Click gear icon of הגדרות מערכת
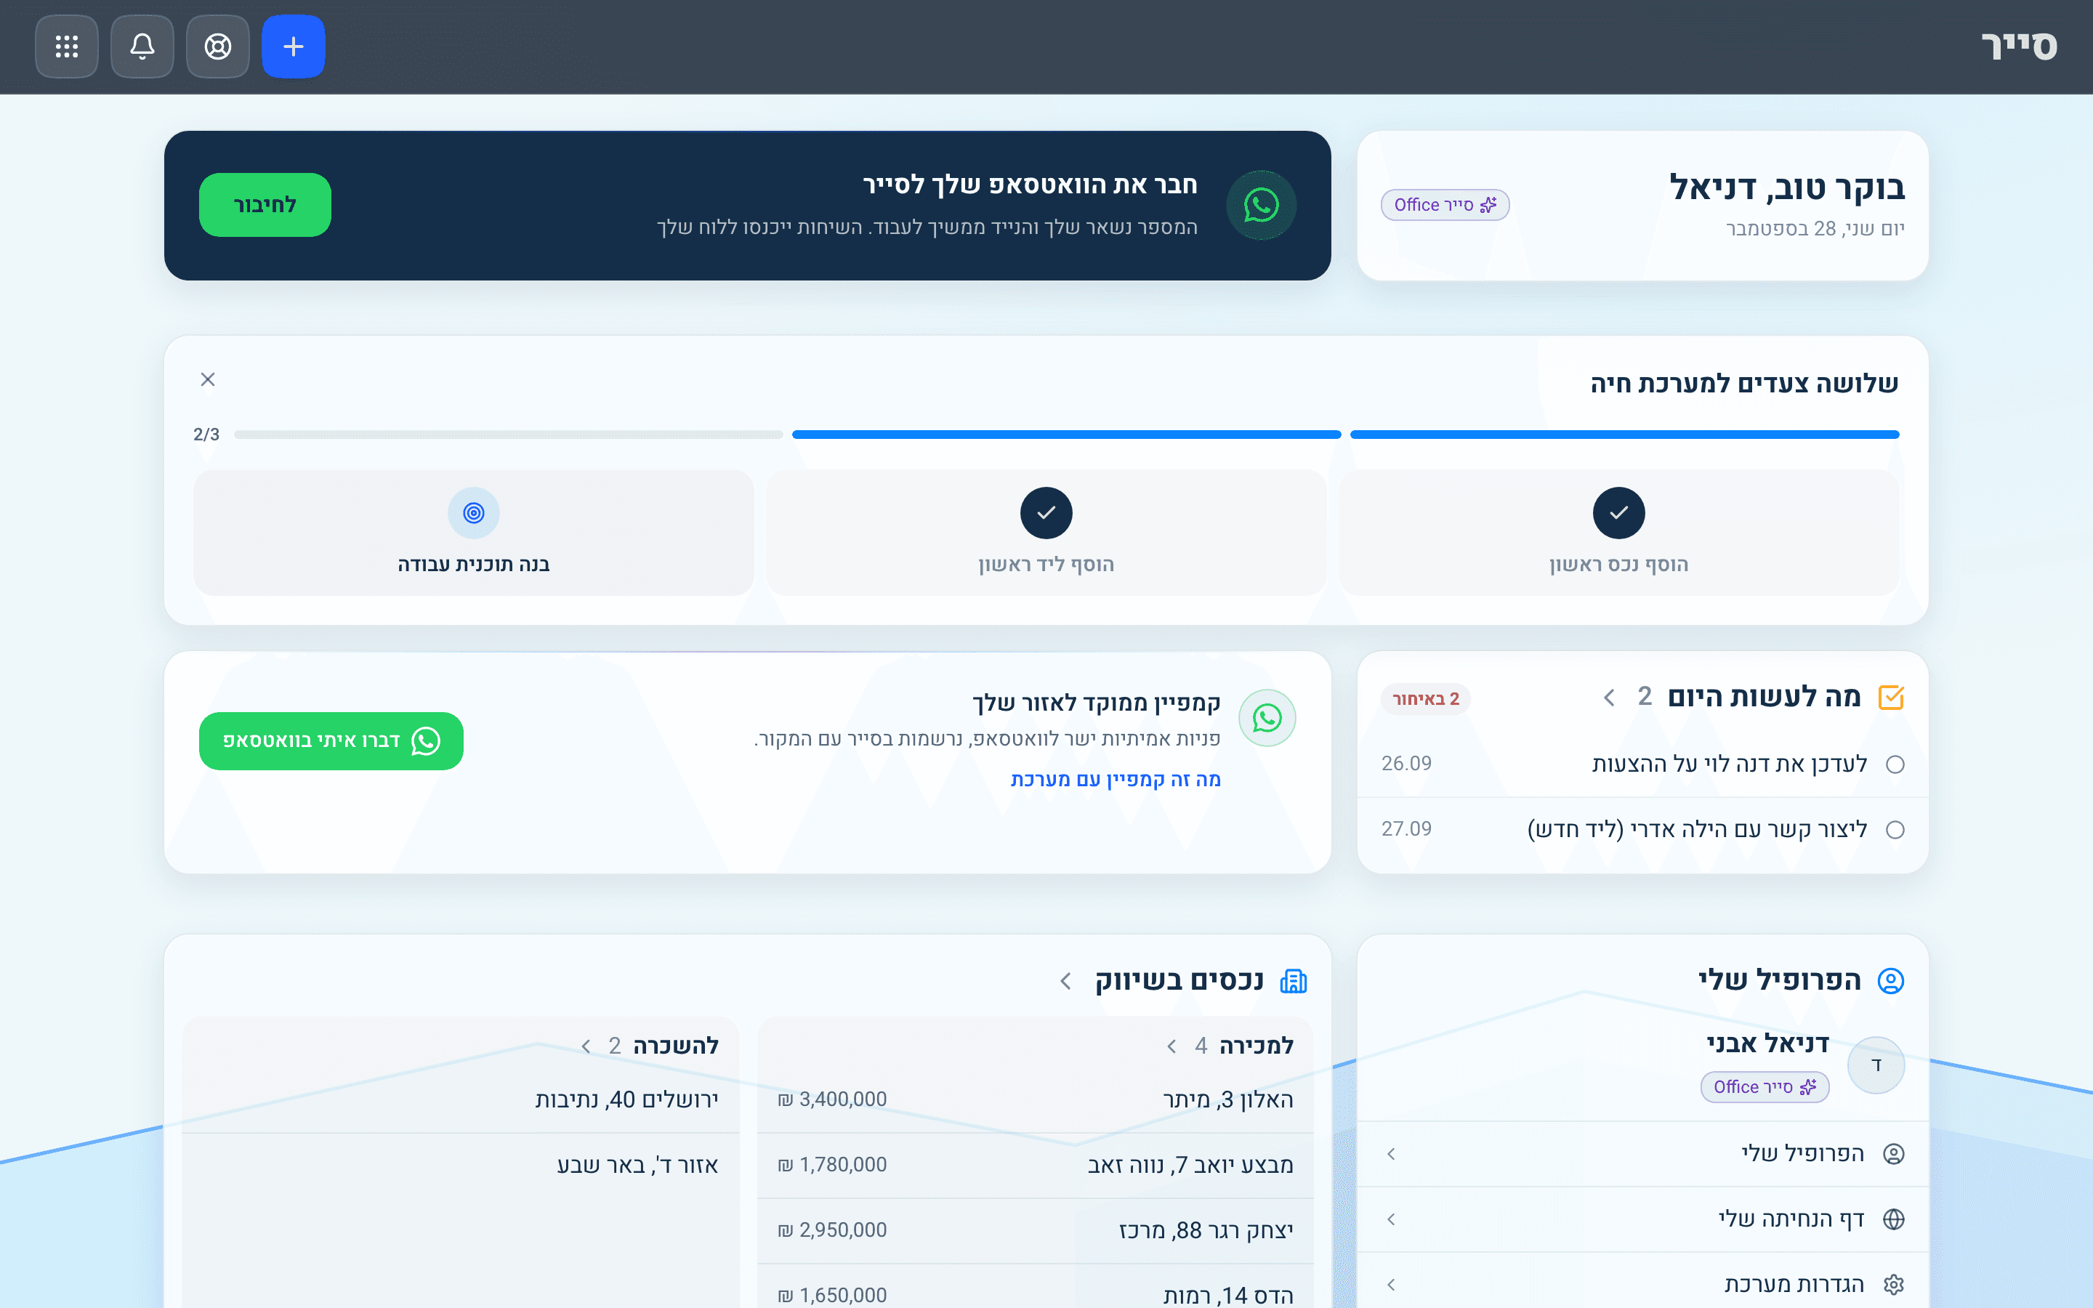This screenshot has height=1308, width=2093. (1893, 1285)
